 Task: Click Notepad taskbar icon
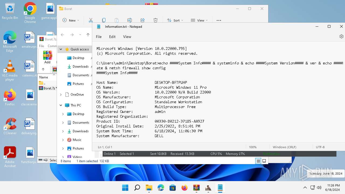pyautogui.click(x=220, y=188)
